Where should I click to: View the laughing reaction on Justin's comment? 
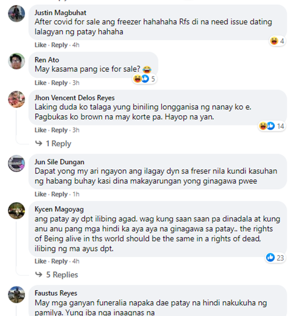click(277, 41)
